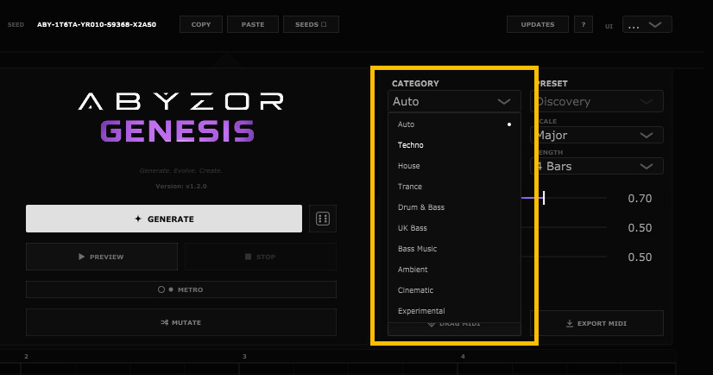Open the UI scale dropdown
The image size is (713, 375).
coord(647,24)
